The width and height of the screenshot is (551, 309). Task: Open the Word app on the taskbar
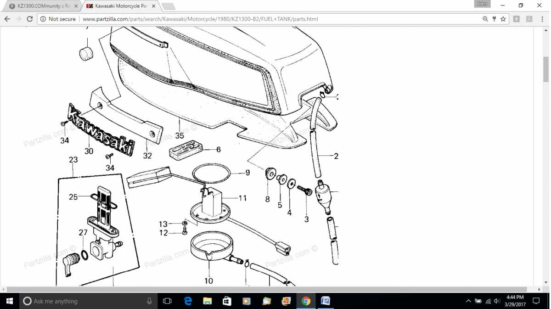[326, 301]
